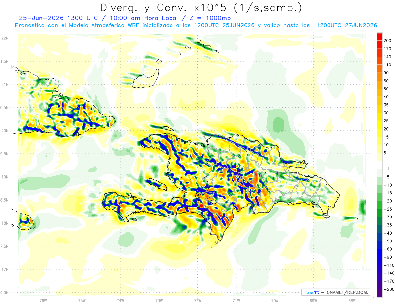Viewport: 395px width, 305px height.
Task: Click the '19N' latitude label
Action: point(5,177)
